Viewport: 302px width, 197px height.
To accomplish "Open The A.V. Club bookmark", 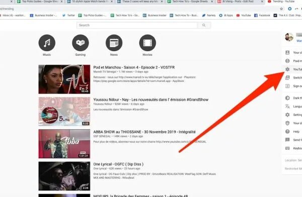I will point(287,16).
